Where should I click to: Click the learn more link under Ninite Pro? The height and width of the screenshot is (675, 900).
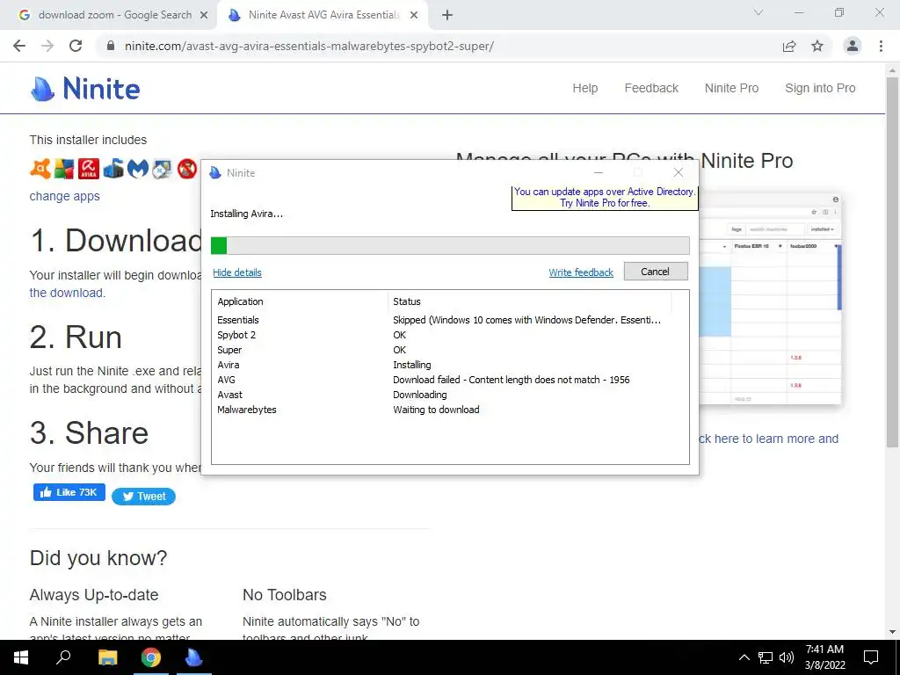click(768, 439)
